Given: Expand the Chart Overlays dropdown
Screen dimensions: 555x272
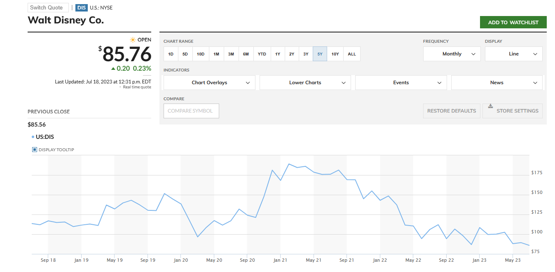Looking at the screenshot, I should (x=209, y=83).
